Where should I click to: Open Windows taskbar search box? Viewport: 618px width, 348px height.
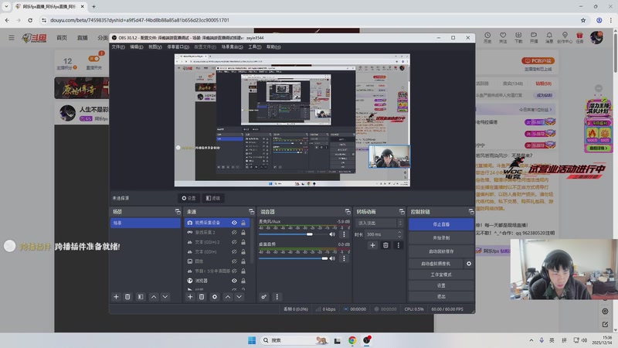pos(294,340)
